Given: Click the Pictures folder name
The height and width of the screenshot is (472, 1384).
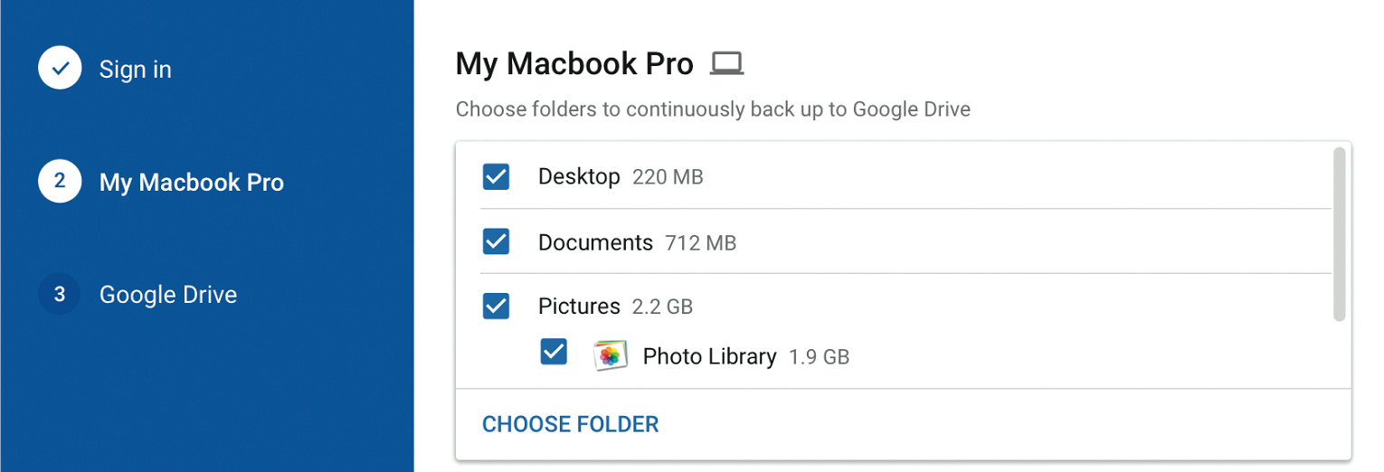Looking at the screenshot, I should [x=579, y=307].
